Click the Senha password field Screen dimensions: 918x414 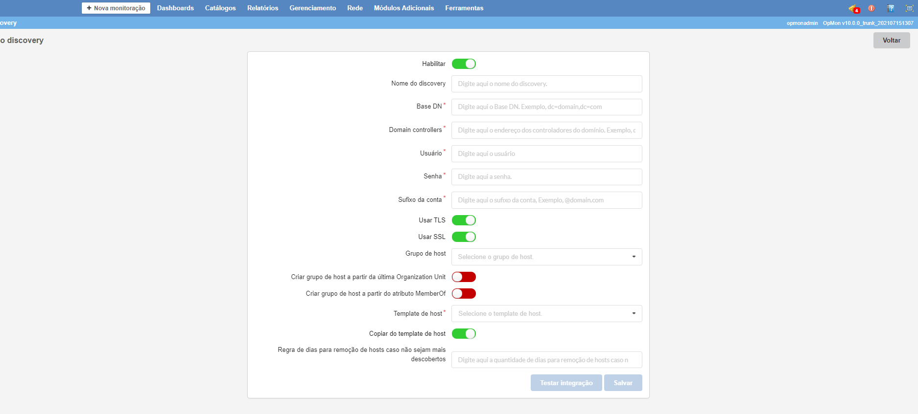pos(546,177)
